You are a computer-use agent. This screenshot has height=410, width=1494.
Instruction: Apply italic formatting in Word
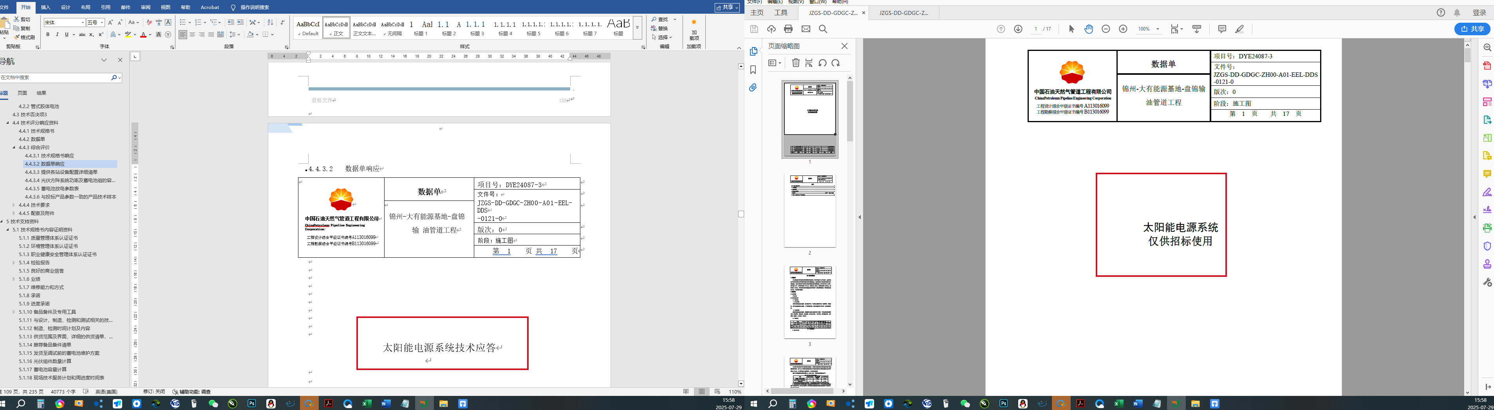57,35
